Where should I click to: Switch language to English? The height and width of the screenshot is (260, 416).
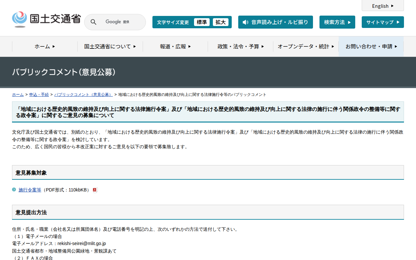383,6
